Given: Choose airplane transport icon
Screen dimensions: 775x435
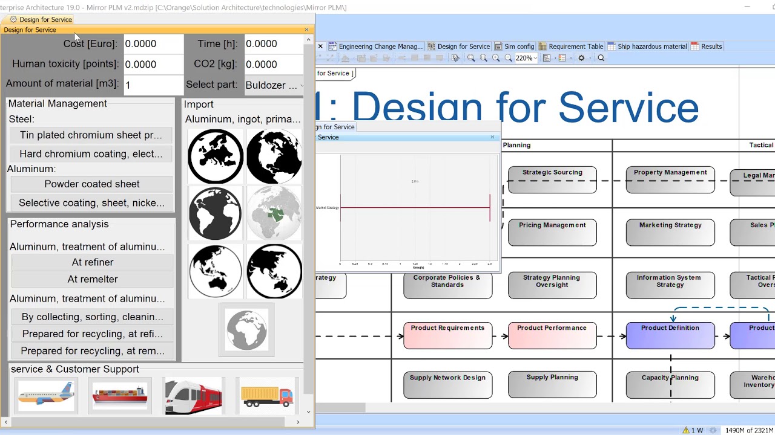Looking at the screenshot, I should [x=47, y=396].
